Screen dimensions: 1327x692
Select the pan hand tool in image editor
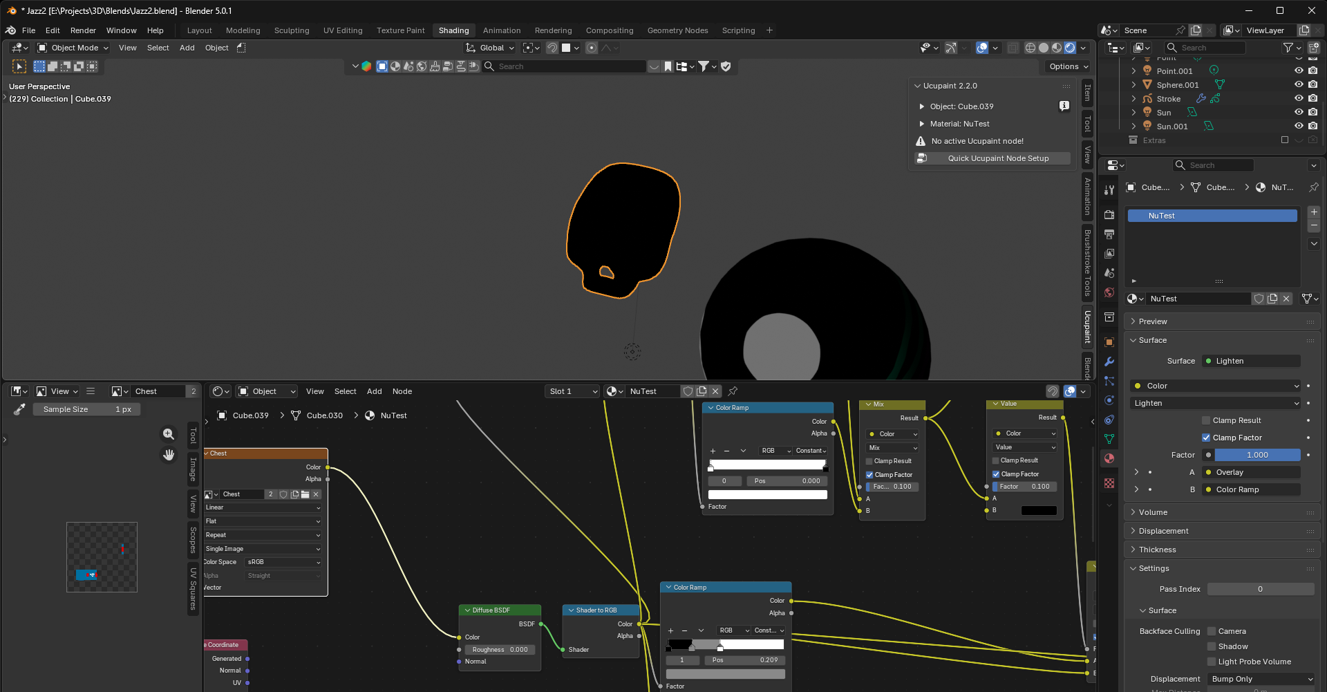tap(168, 455)
